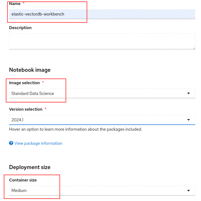Open the Standard Data Science image dropdown
Viewport: 201px width, 201px height.
click(100, 93)
